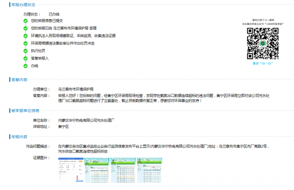Click check icon beside 作出处罚决定 step
The image size is (294, 190).
25,43
